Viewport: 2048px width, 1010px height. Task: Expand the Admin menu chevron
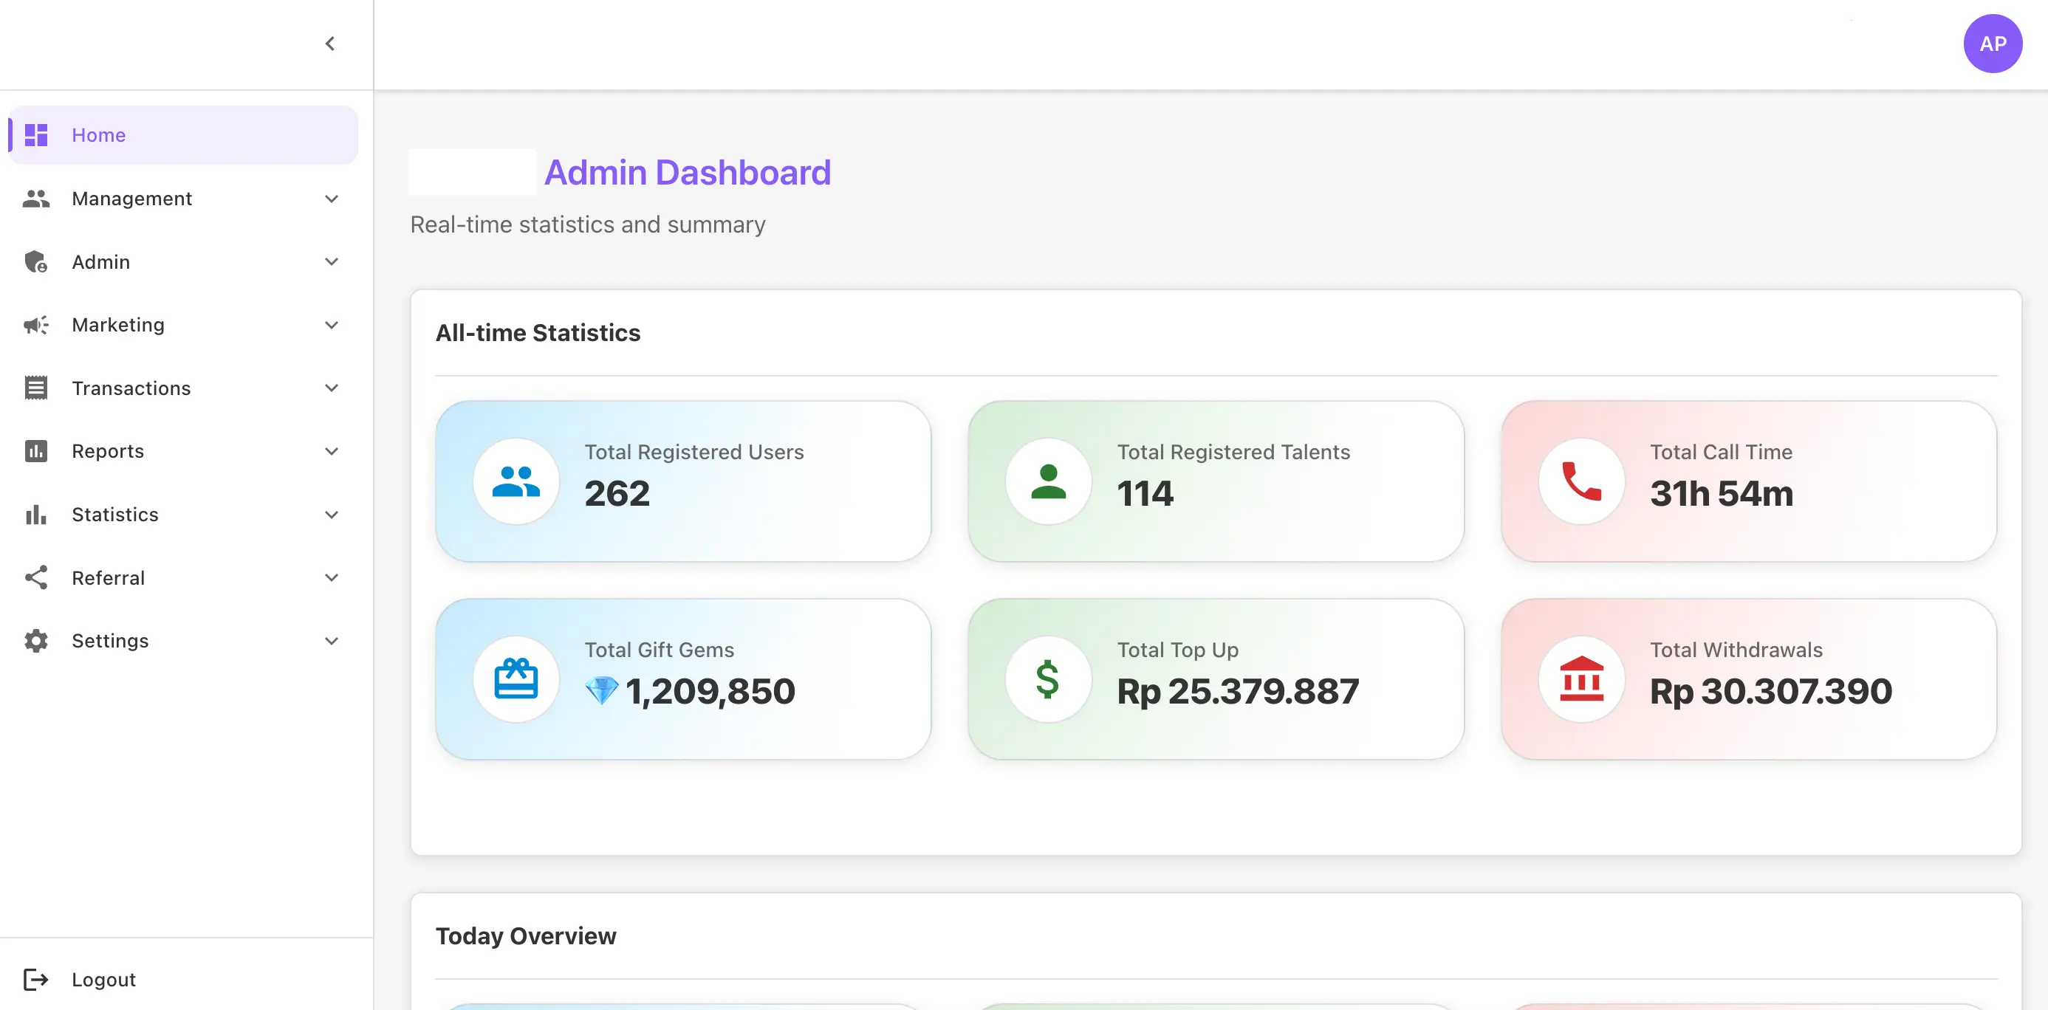[332, 261]
